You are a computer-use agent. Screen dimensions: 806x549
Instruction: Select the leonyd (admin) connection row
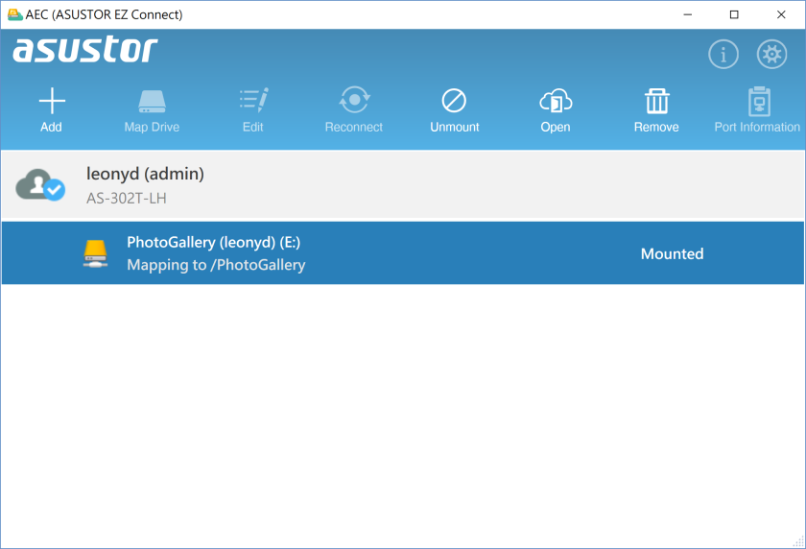tap(402, 185)
